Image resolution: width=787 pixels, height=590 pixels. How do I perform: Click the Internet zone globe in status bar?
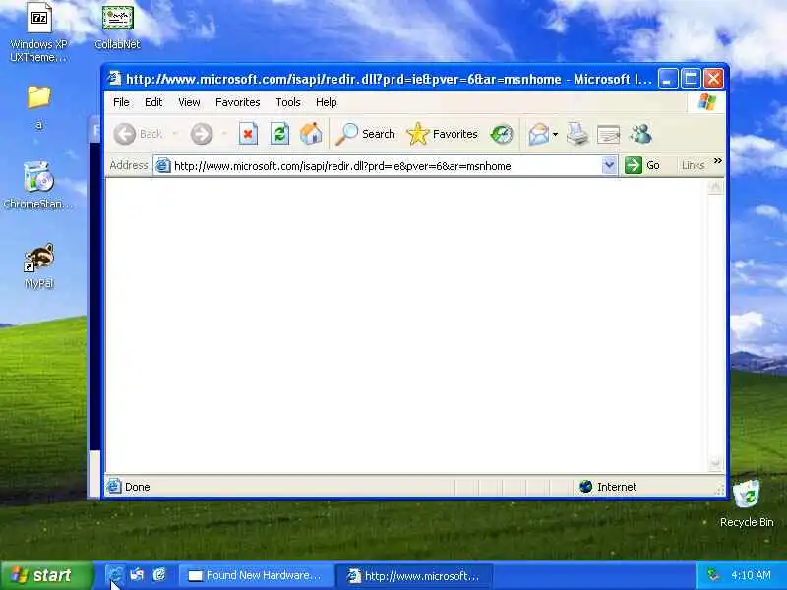[x=585, y=486]
